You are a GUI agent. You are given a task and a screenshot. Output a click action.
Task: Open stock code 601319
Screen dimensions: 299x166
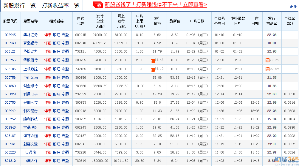[10, 161]
